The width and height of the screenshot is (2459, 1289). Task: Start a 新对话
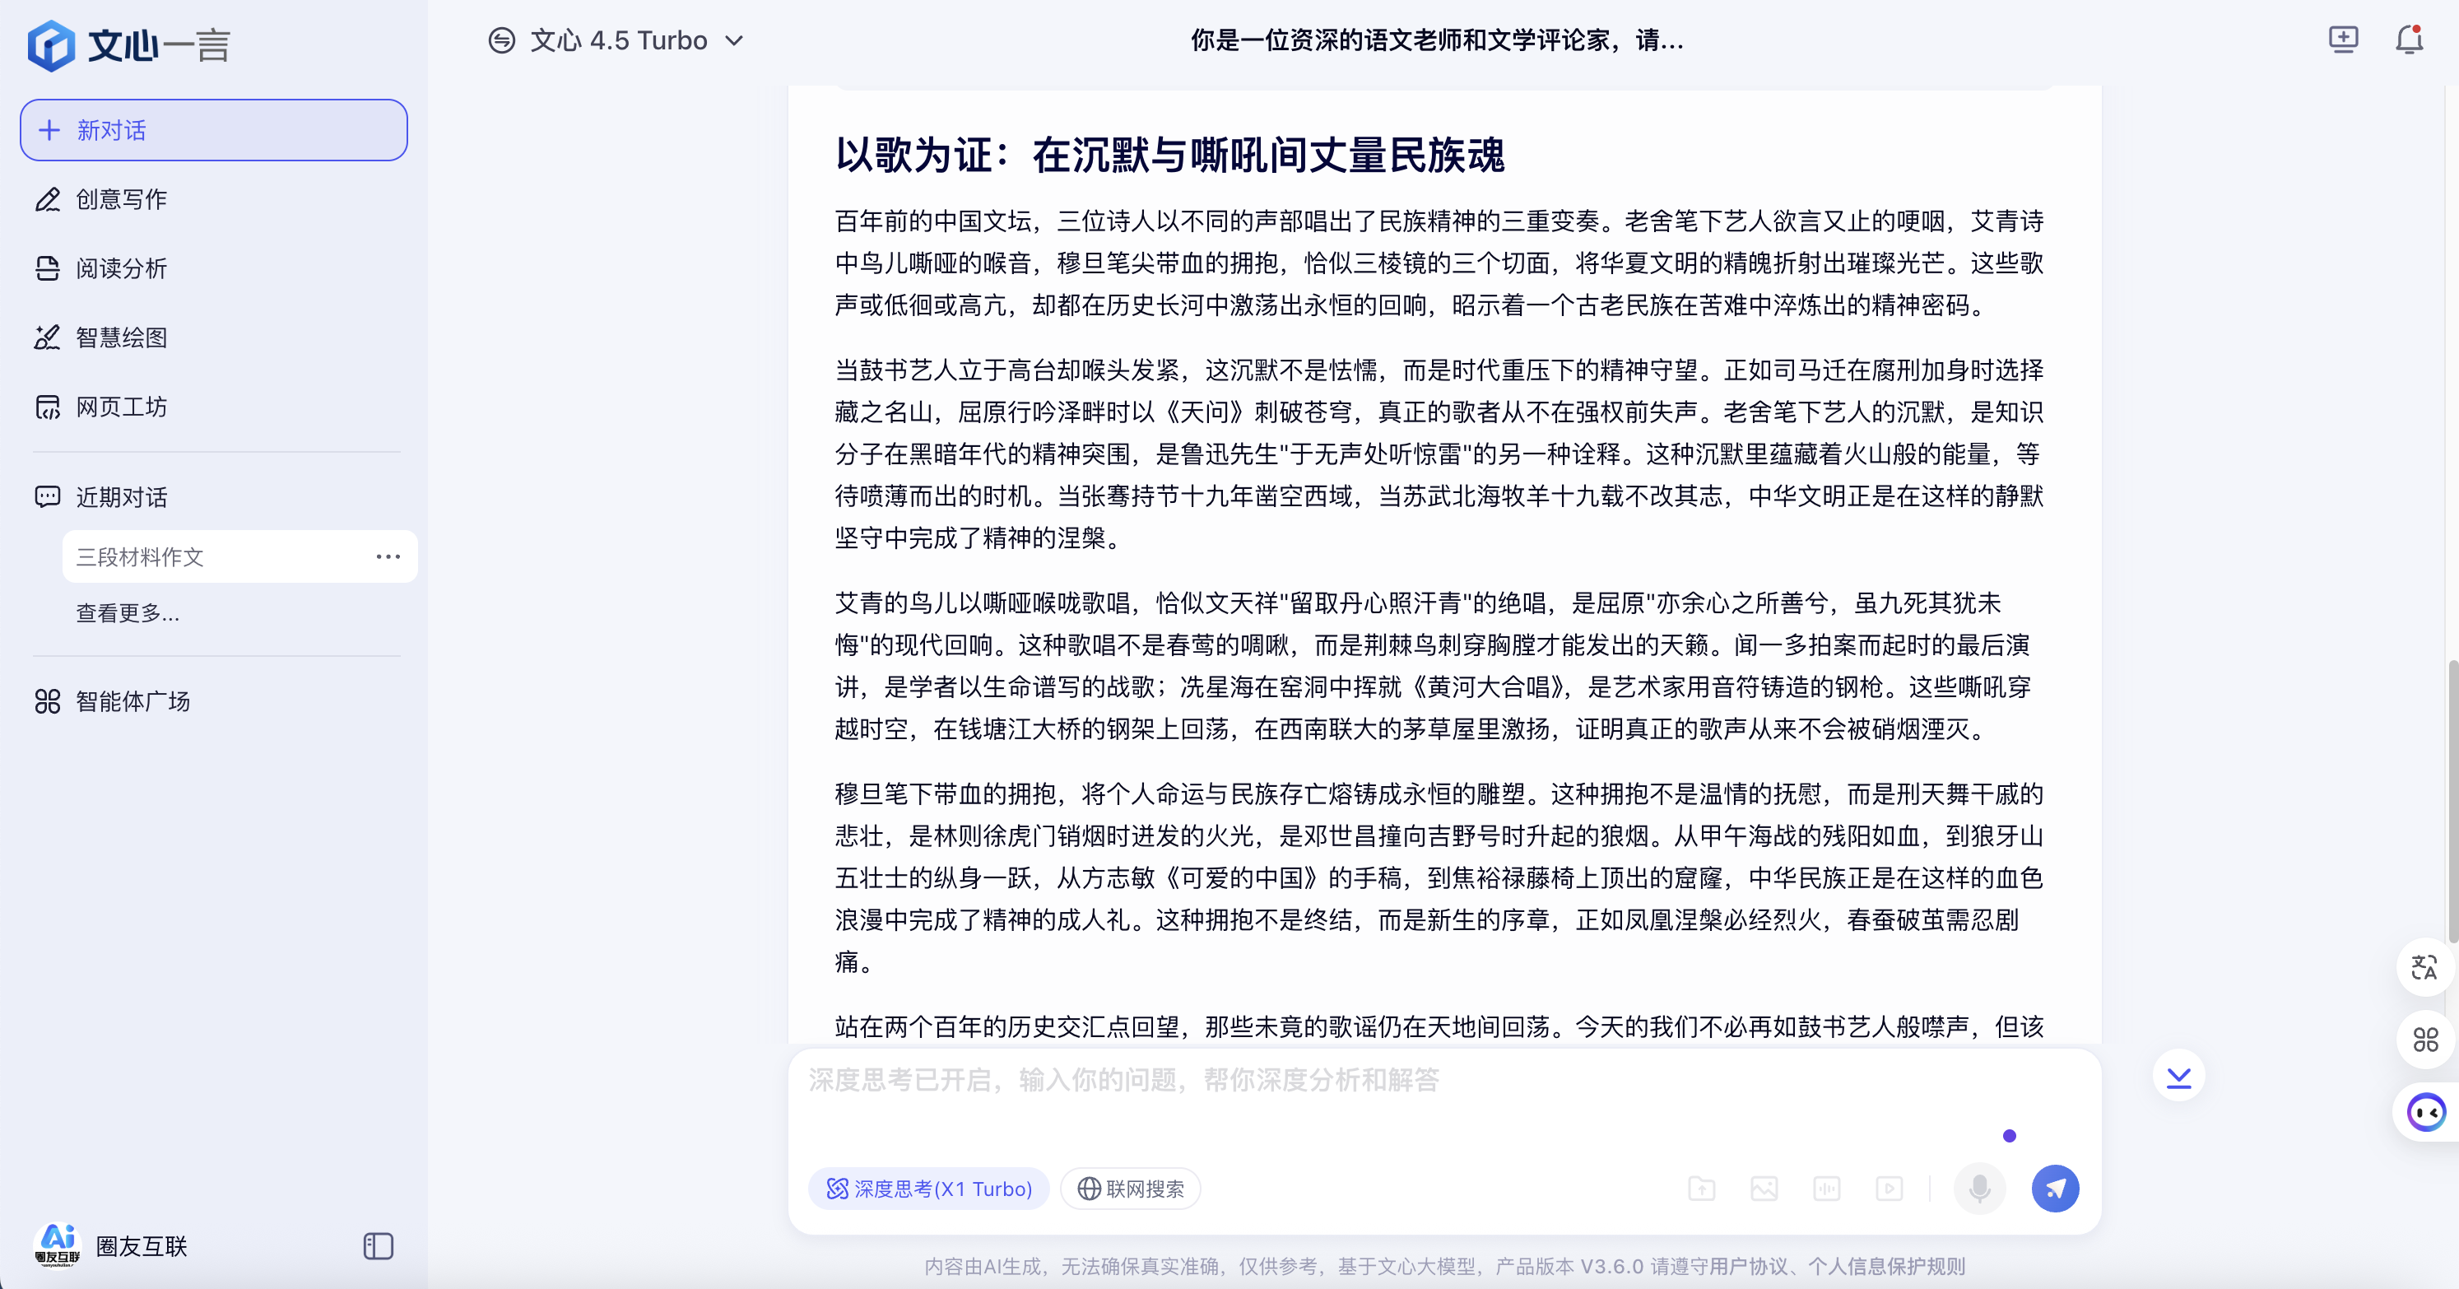214,130
